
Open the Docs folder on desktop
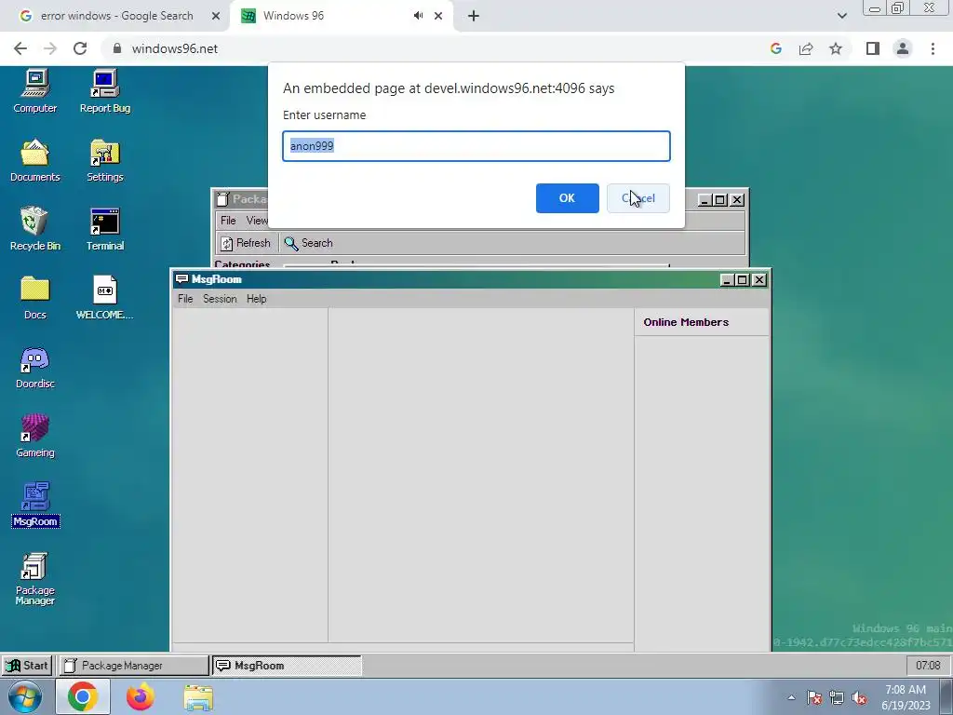(x=35, y=298)
